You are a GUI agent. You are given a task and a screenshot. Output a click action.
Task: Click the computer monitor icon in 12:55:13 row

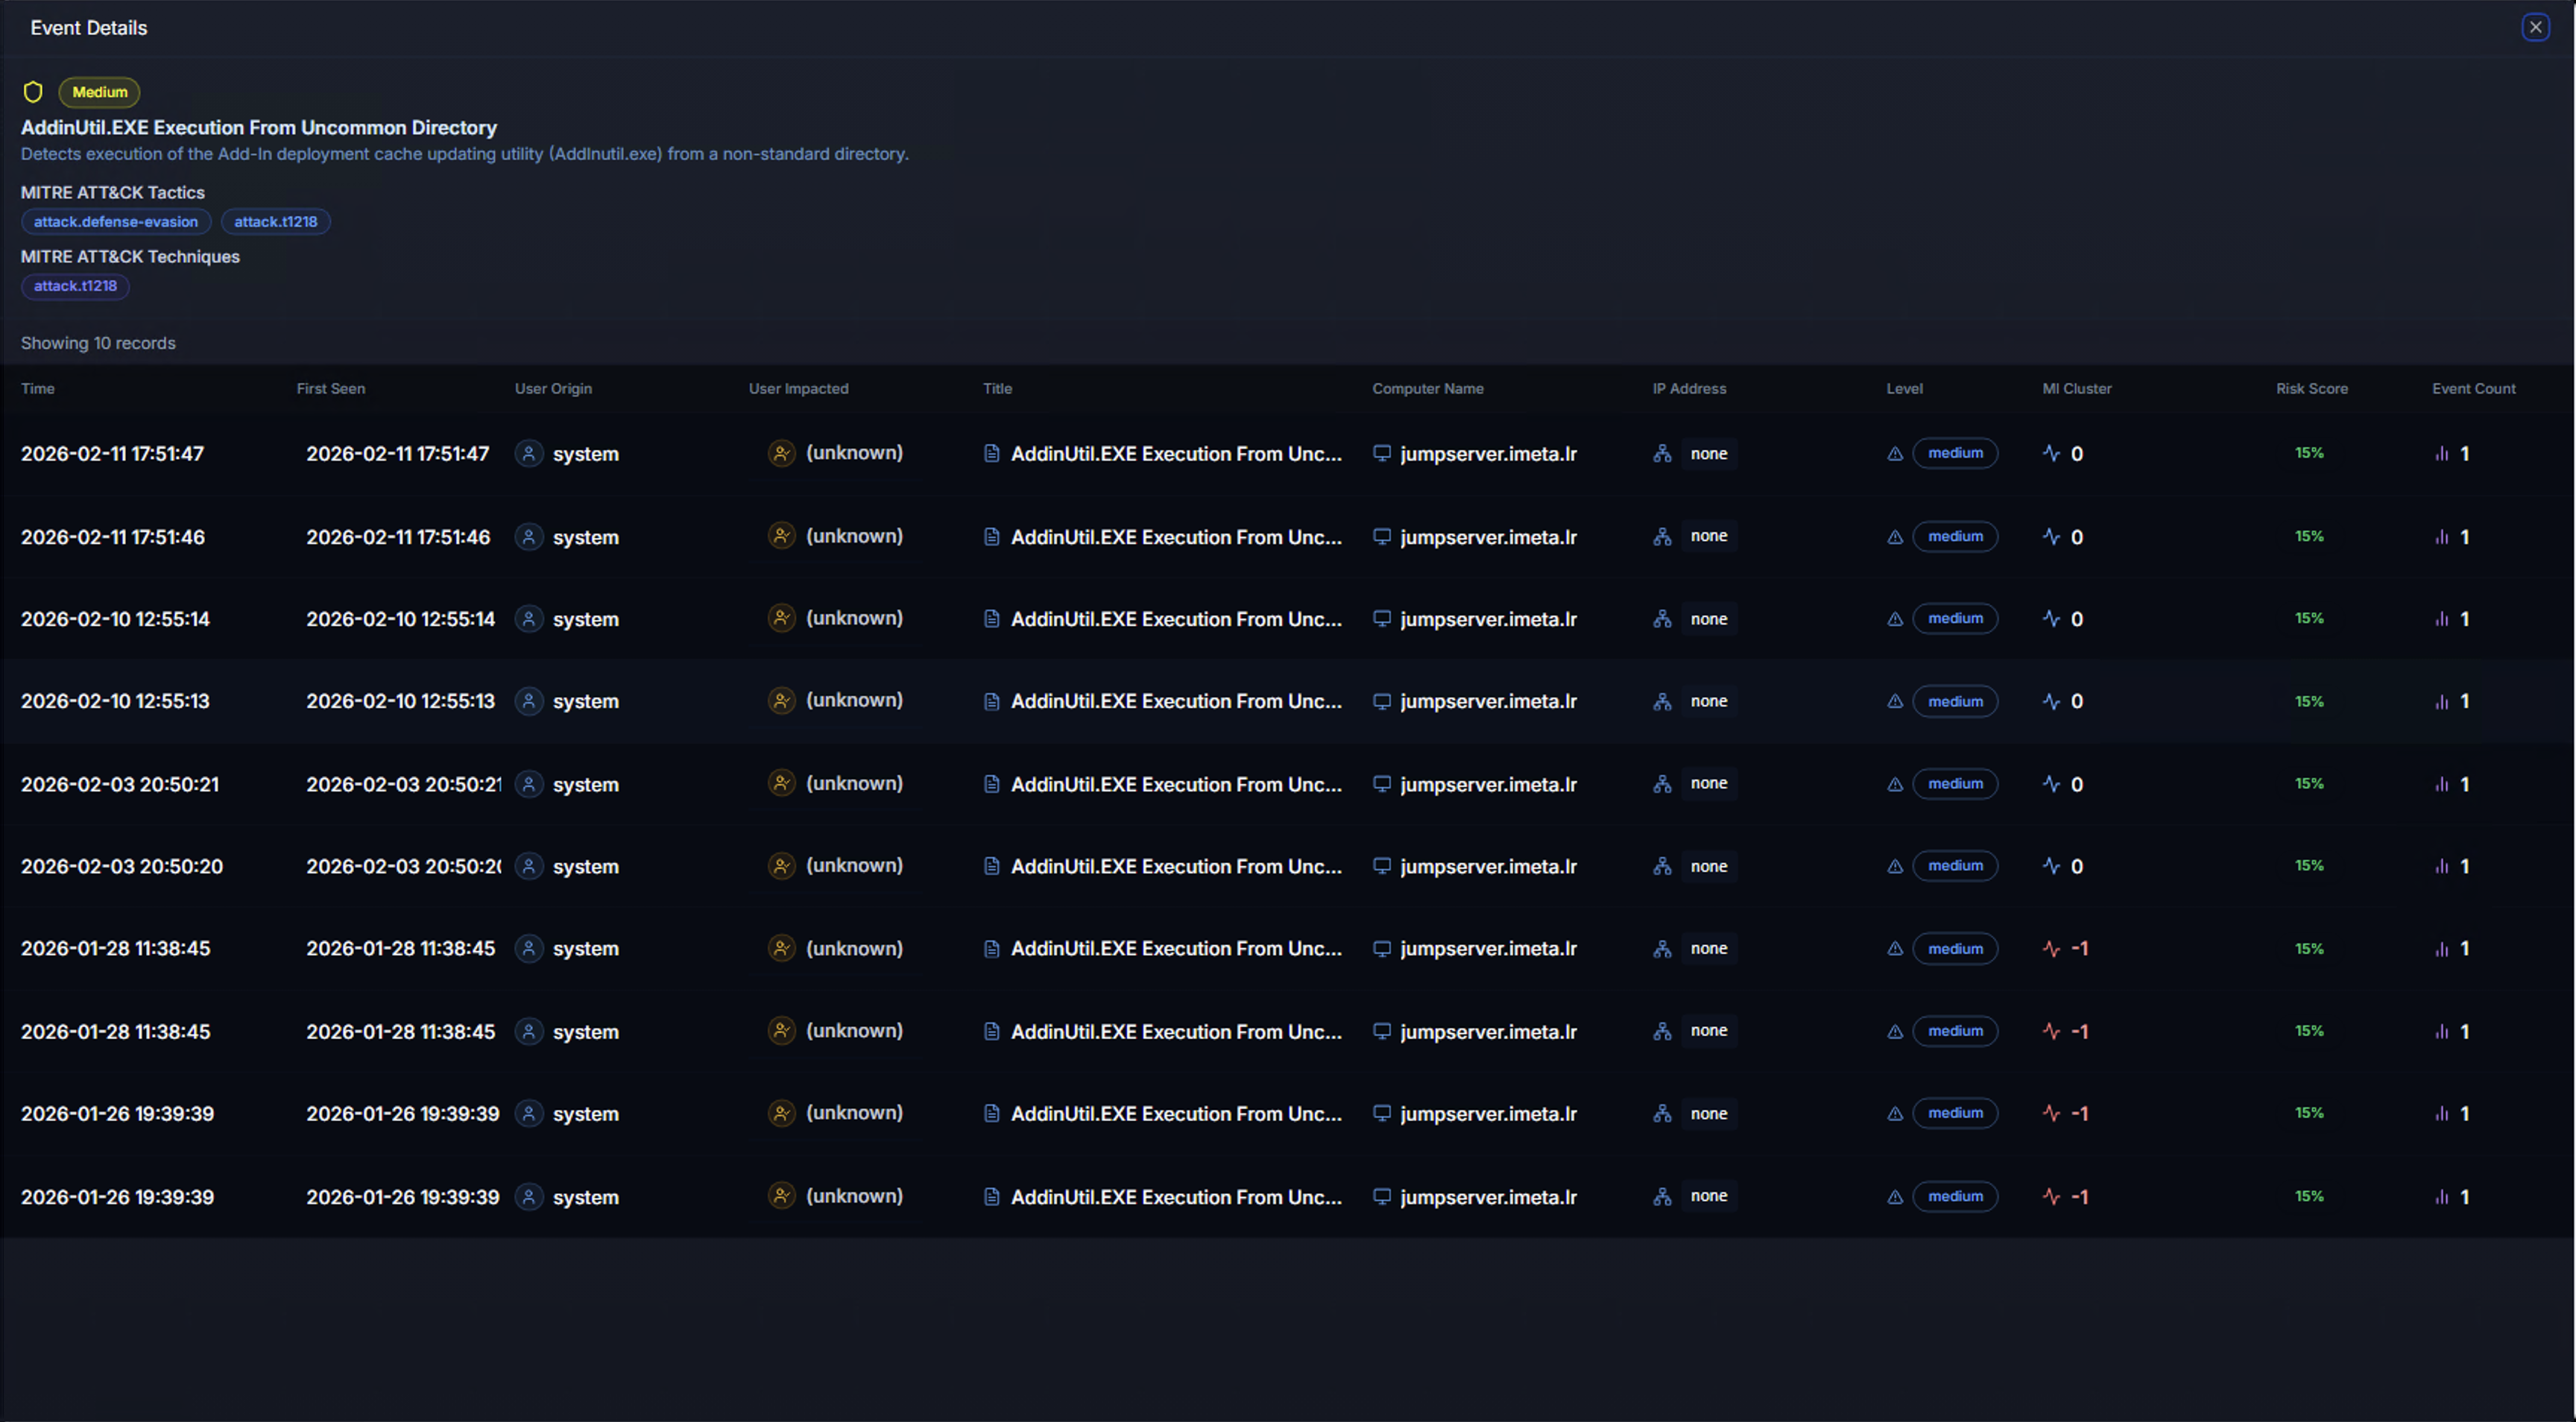point(1381,701)
